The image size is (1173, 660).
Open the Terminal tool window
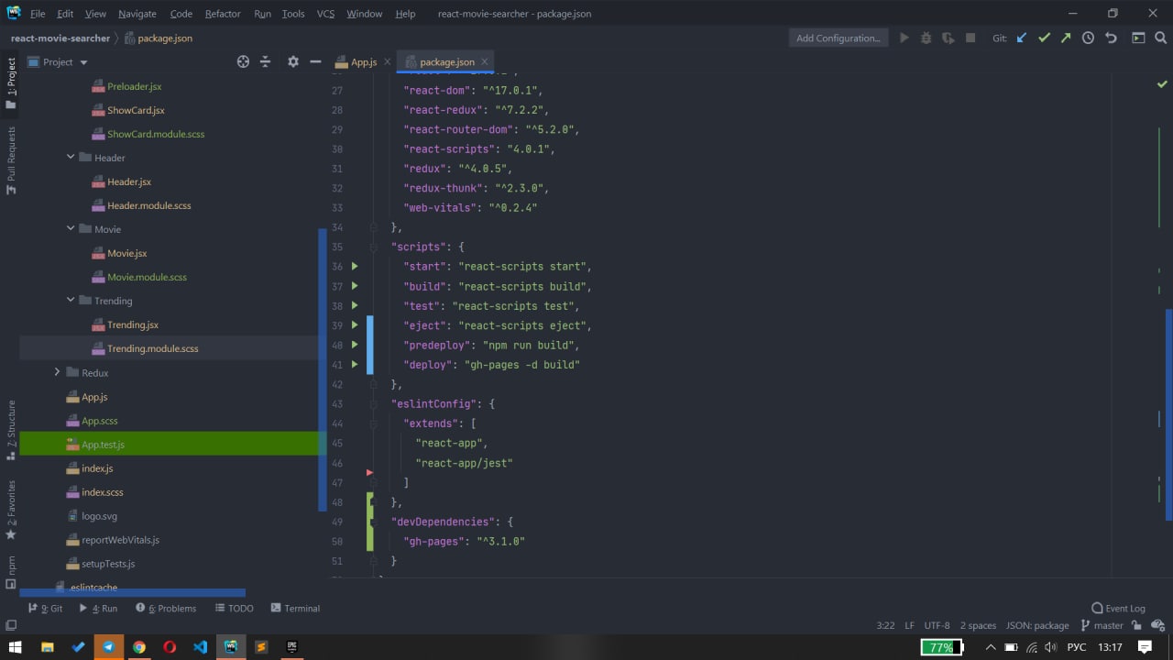click(295, 609)
